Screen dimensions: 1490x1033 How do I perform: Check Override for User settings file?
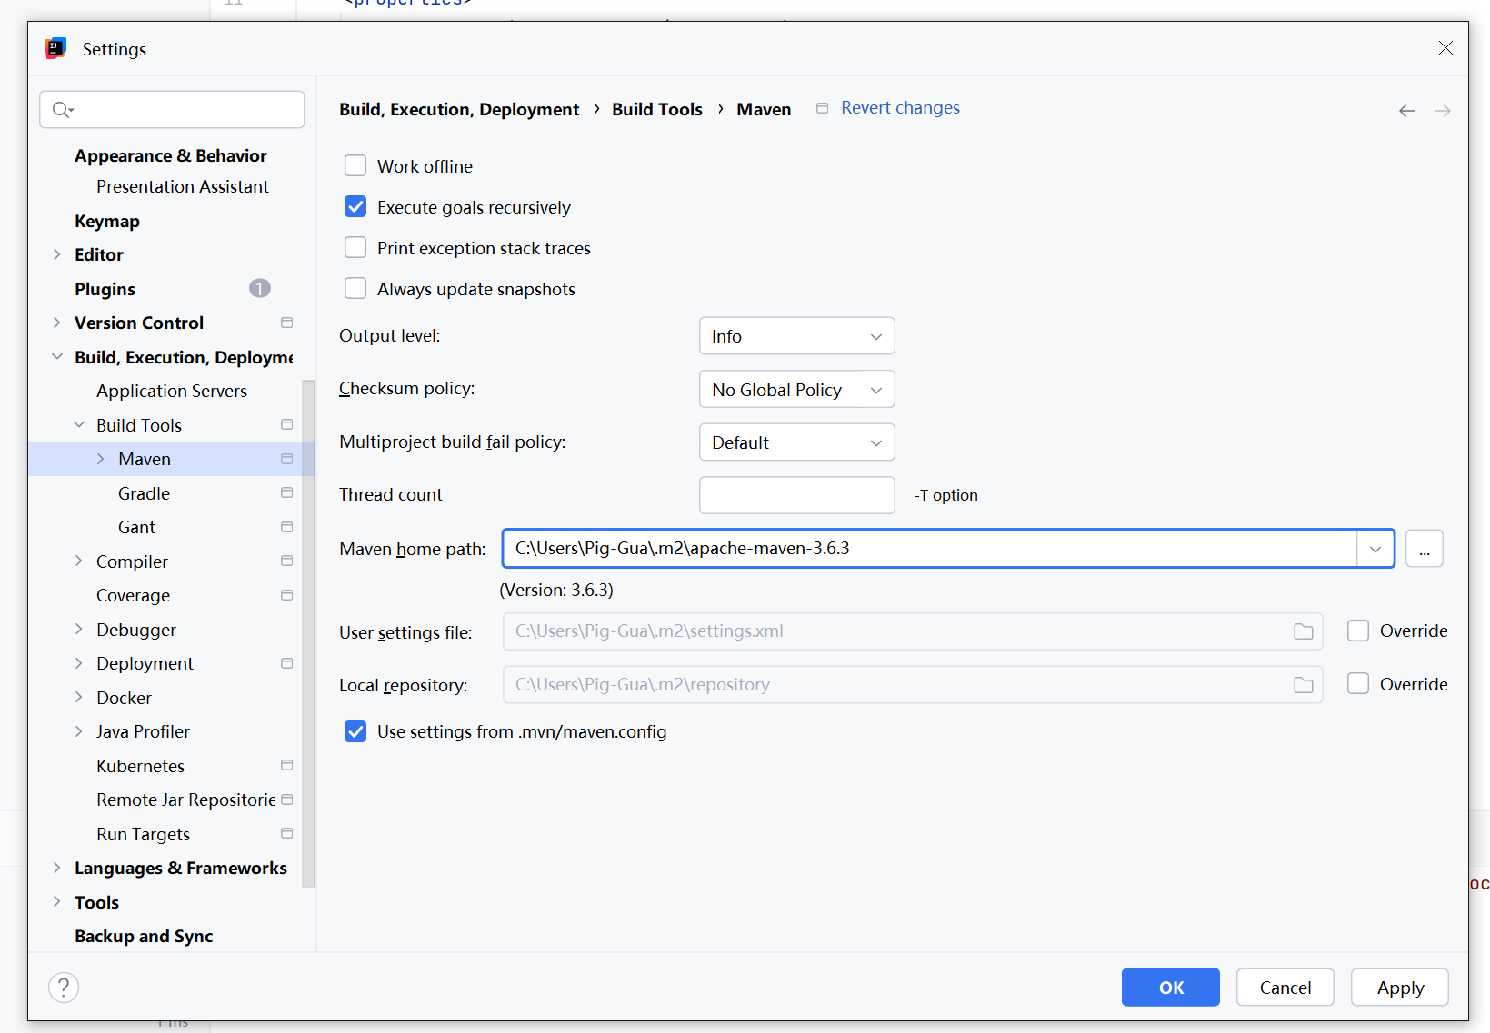1358,631
